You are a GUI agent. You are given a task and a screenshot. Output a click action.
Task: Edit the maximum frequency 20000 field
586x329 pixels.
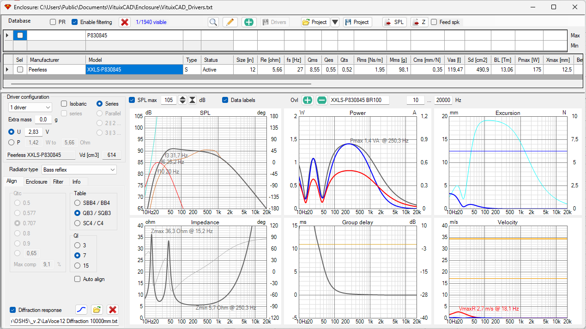(x=442, y=100)
